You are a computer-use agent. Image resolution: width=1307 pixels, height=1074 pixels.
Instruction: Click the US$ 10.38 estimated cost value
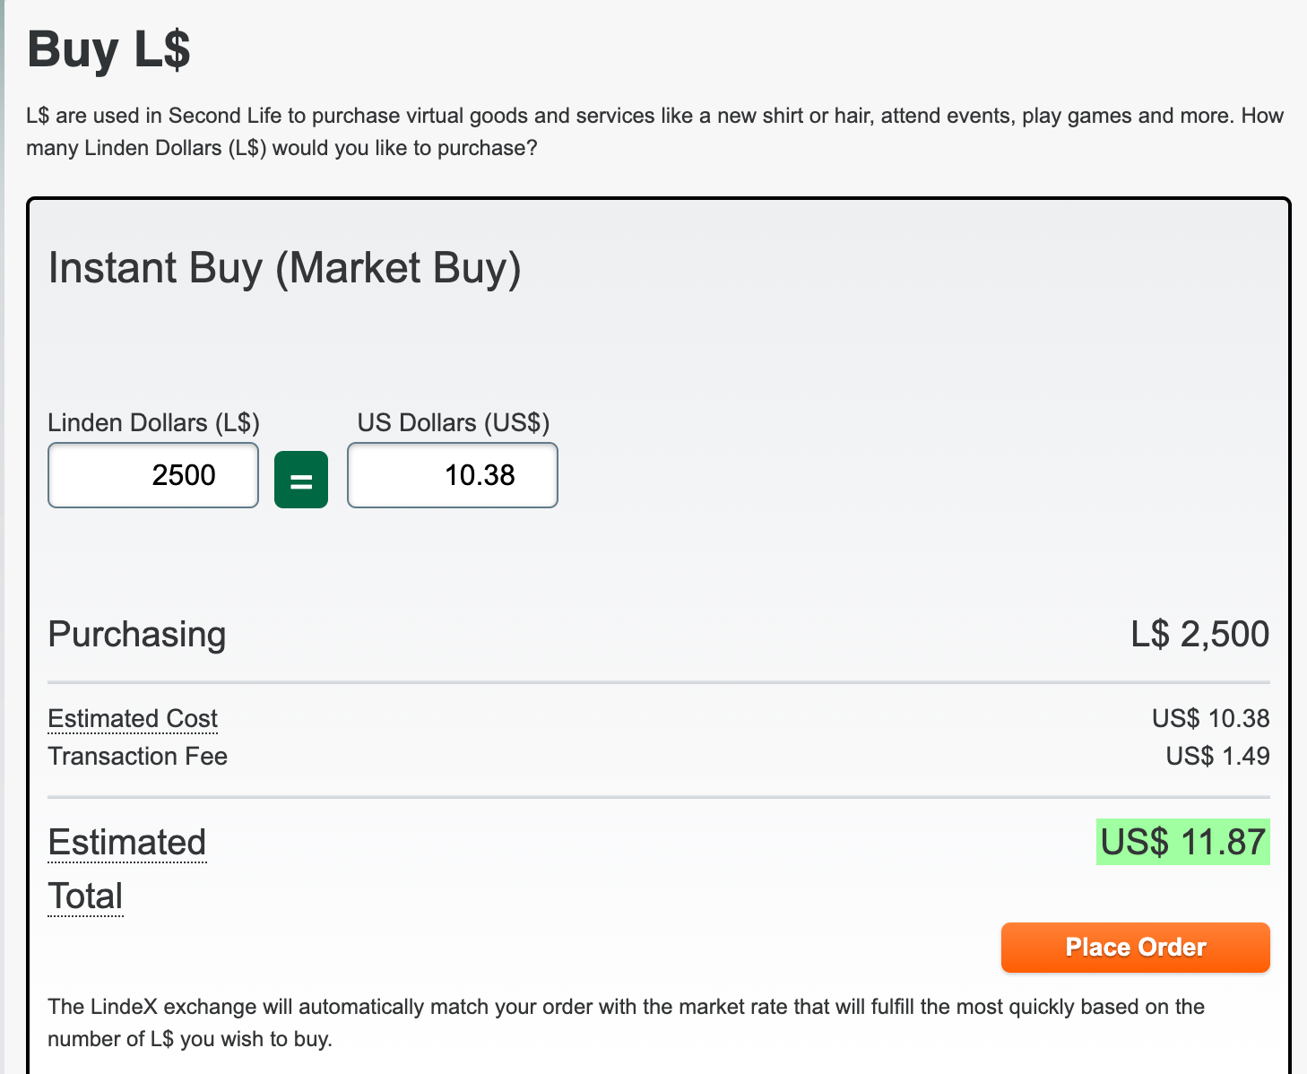tap(1210, 719)
